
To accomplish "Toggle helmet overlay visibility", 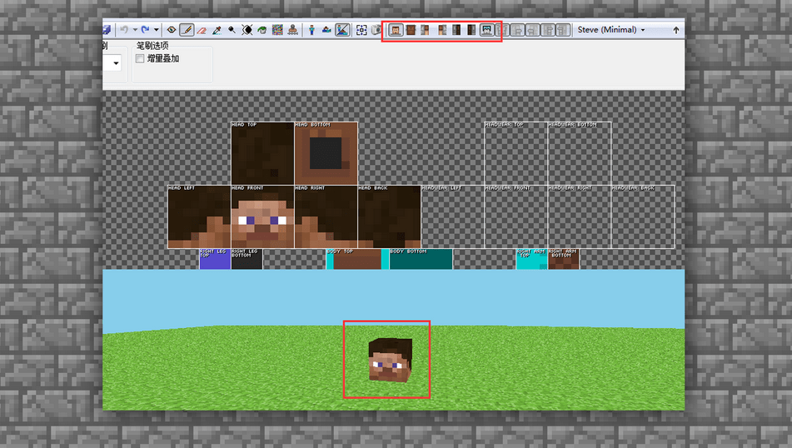I will tap(486, 30).
